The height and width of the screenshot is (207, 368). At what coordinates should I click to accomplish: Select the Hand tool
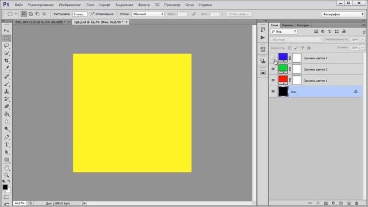6,168
